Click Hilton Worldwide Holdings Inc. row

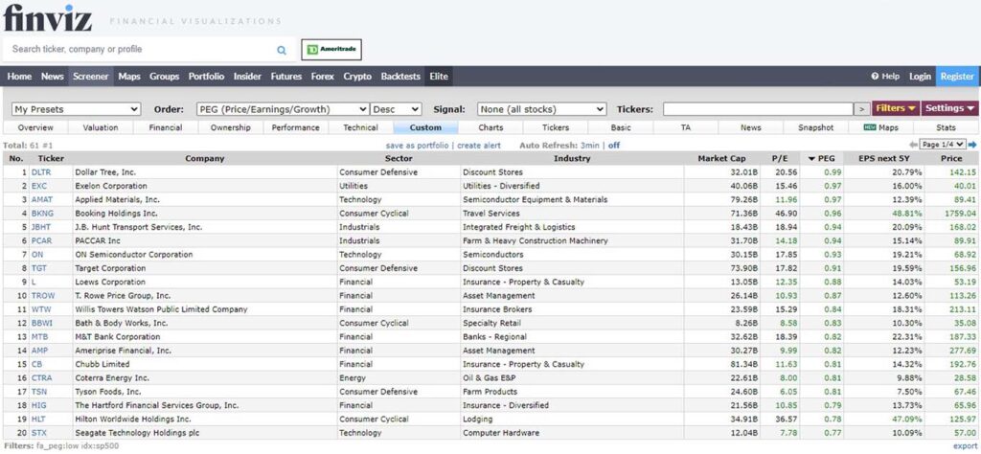[x=490, y=419]
